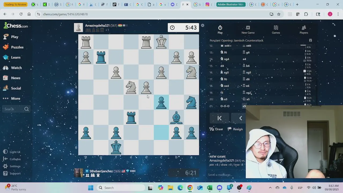This screenshot has width=343, height=193.
Task: Toggle the Light UI theme
Action: (x=12, y=152)
